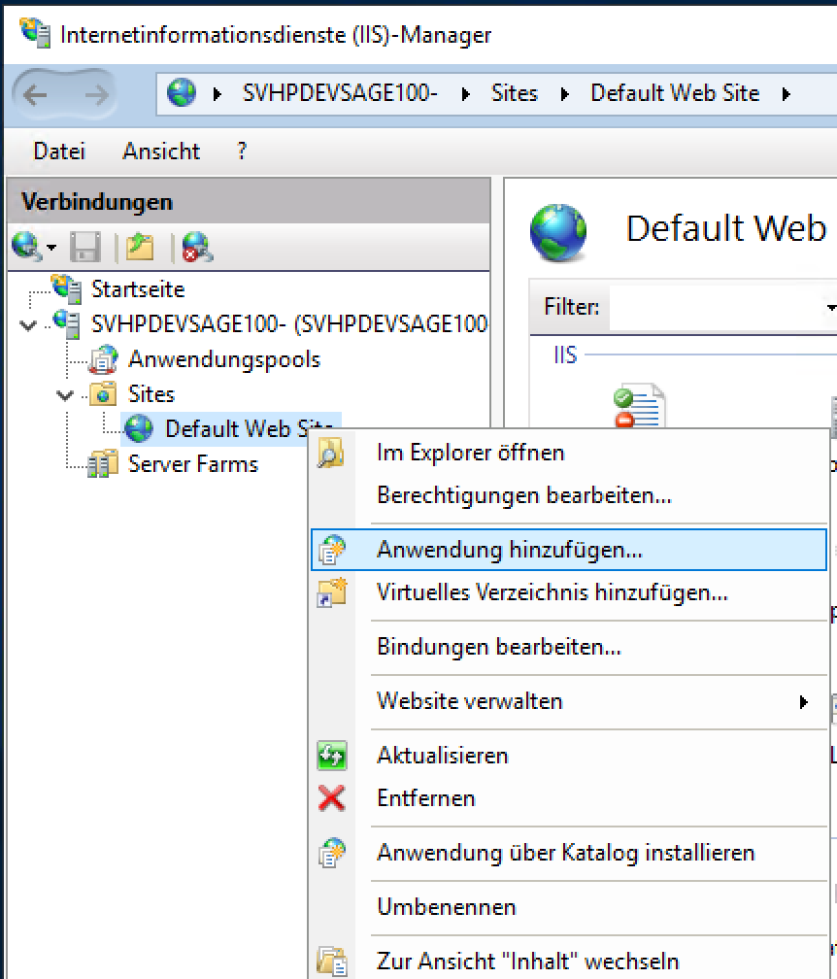Open breadcrumb arrow after Sites in address bar
This screenshot has height=979, width=837.
(x=563, y=94)
